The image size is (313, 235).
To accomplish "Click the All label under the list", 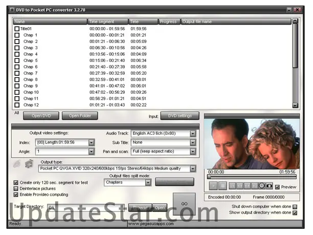I will (x=16, y=113).
